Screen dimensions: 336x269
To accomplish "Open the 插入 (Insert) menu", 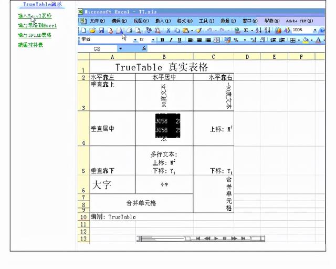I will [163, 21].
